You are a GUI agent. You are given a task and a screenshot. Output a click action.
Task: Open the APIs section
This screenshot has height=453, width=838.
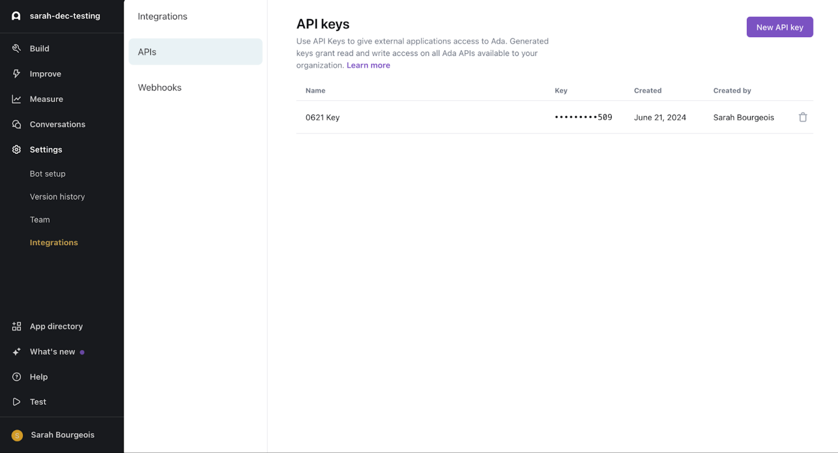click(147, 51)
